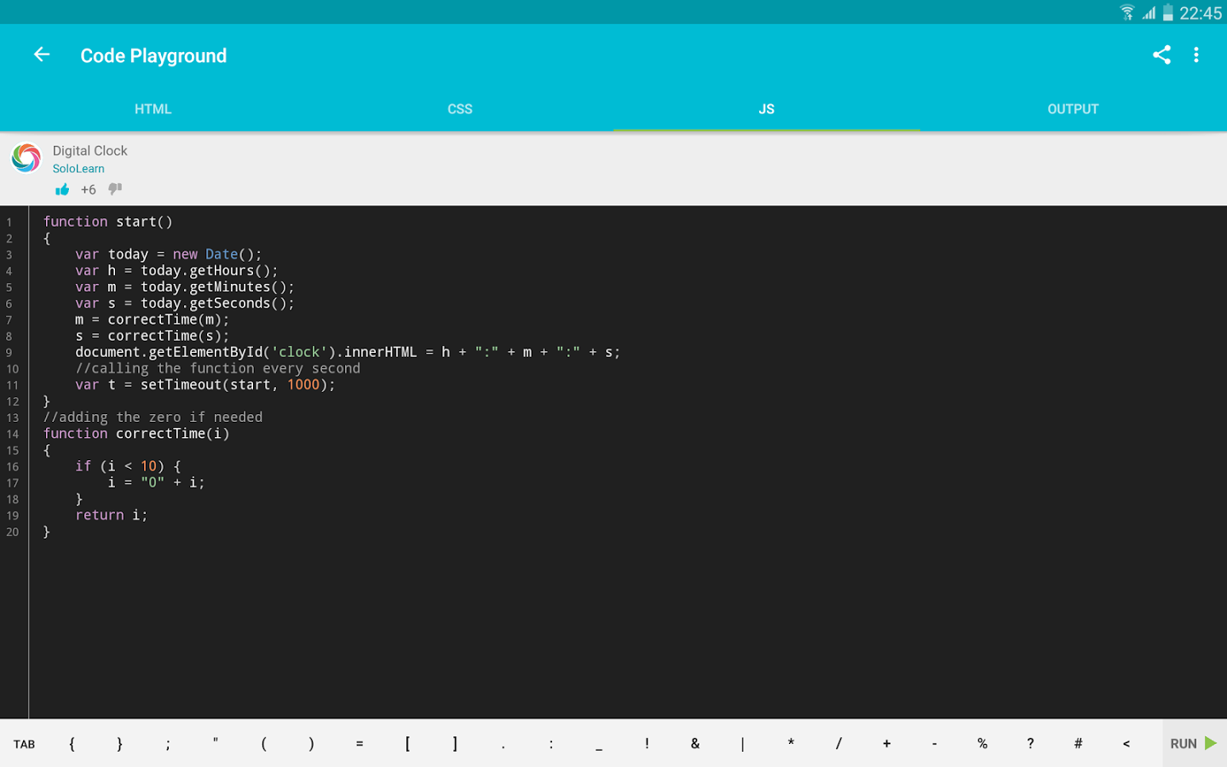Run the code with the RUN button
The width and height of the screenshot is (1227, 767).
(1194, 743)
